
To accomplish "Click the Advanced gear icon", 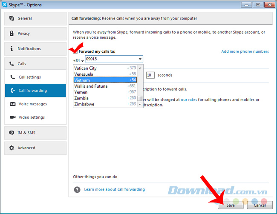I will [x=12, y=148].
